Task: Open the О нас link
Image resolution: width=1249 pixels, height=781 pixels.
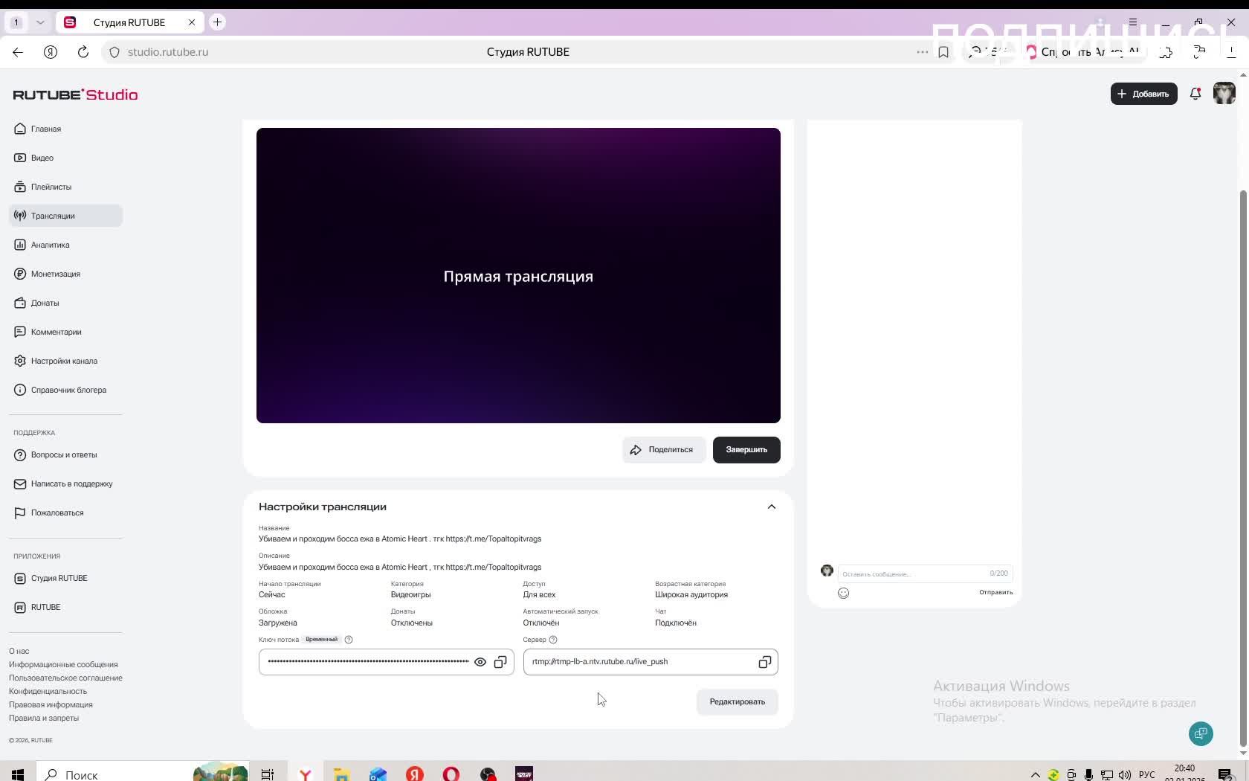Action: pos(19,651)
